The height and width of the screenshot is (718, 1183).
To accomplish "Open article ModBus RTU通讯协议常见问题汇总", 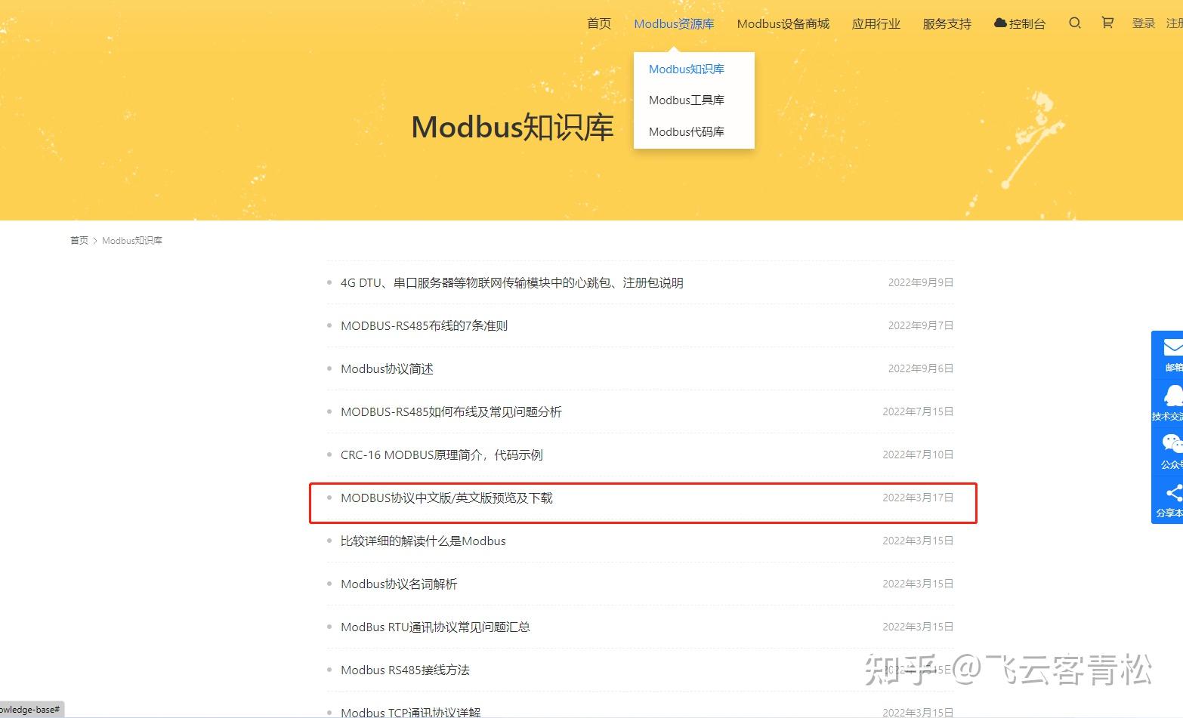I will pos(435,627).
